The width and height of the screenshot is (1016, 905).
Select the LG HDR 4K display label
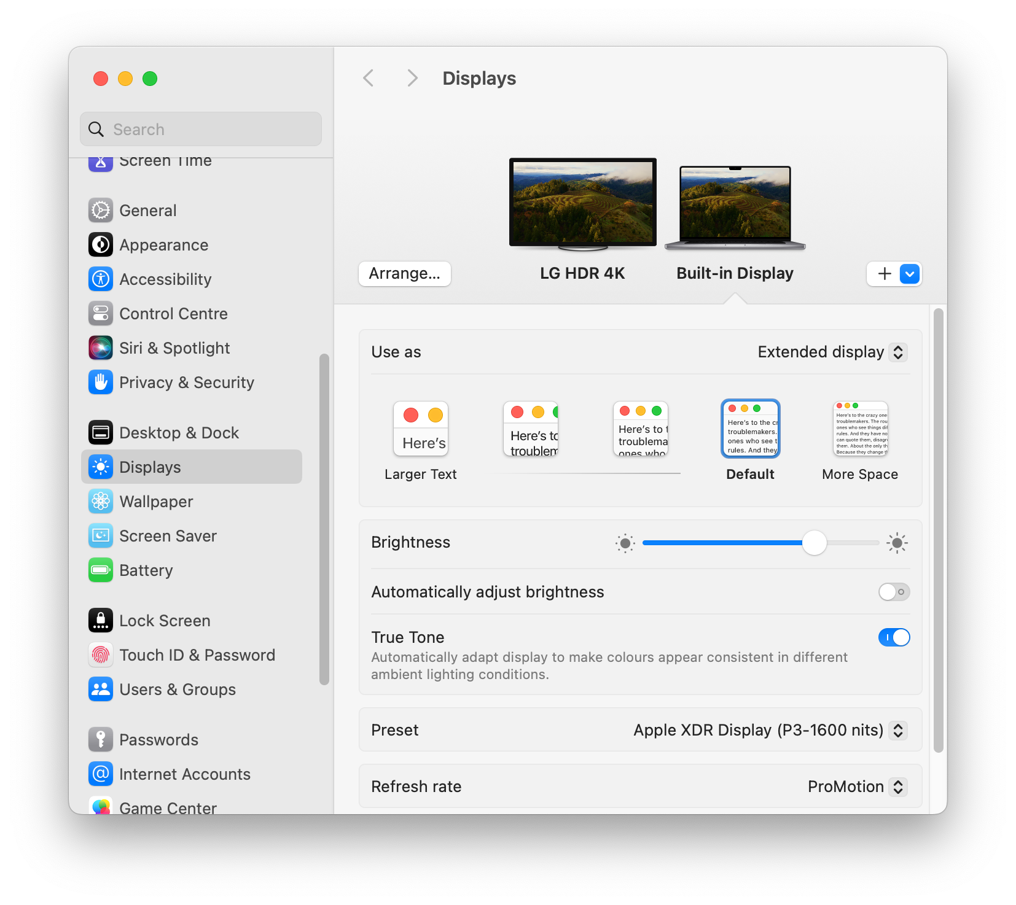coord(582,273)
